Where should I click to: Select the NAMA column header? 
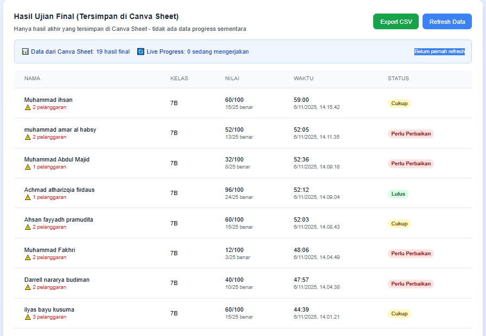pos(33,79)
